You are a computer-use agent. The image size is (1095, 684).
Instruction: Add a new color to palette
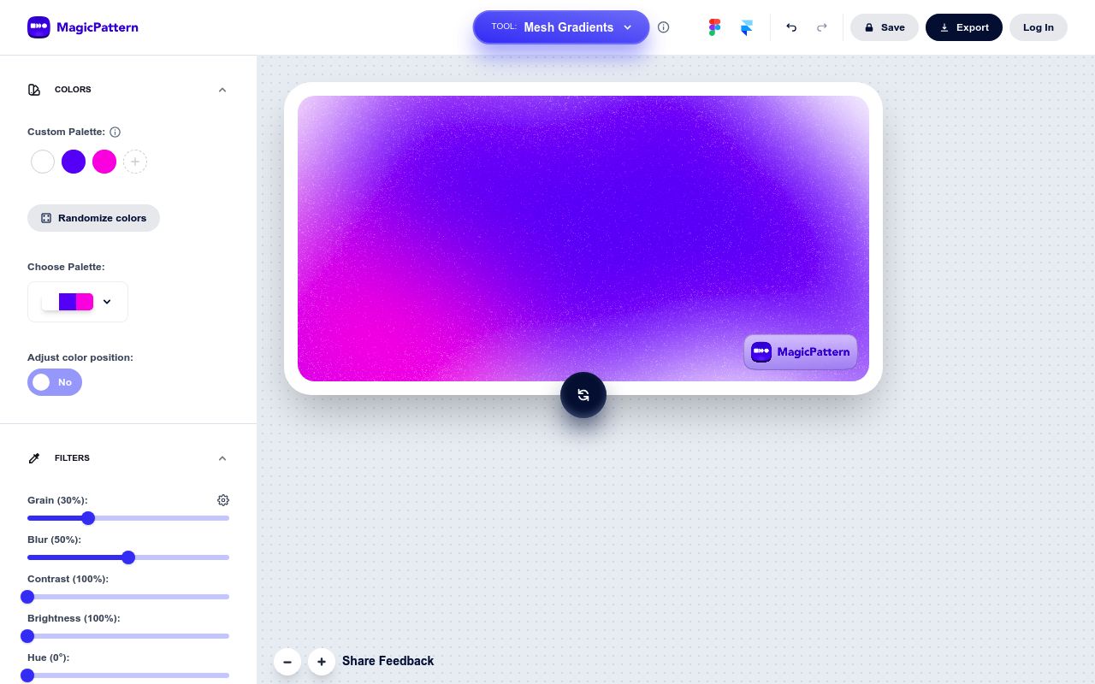pyautogui.click(x=135, y=162)
